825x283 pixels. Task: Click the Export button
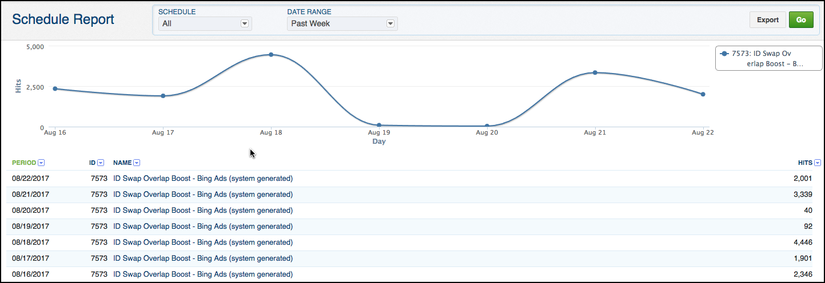point(768,19)
